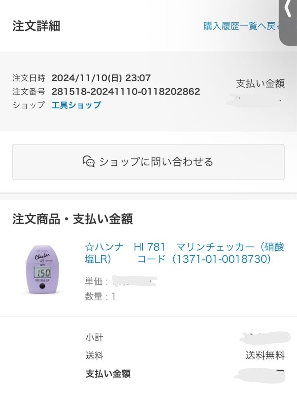This screenshot has width=297, height=394.
Task: Click the 送料 shipping fee label
Action: point(94,355)
